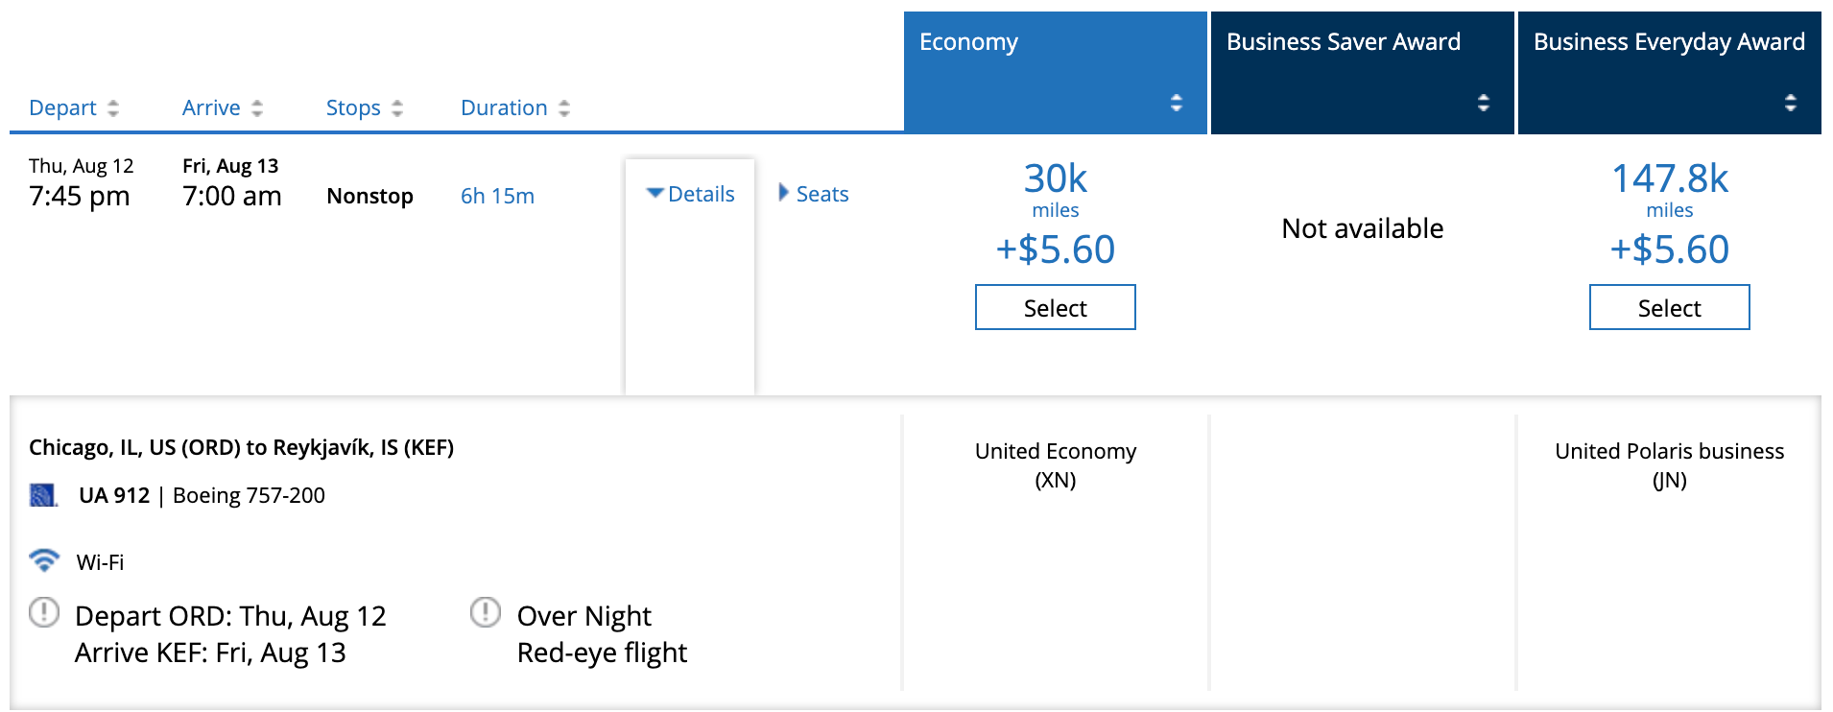Click the 6h 15m duration link
This screenshot has height=712, width=1833.
[x=497, y=196]
